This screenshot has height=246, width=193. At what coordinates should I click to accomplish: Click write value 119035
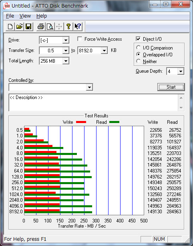click(155, 148)
